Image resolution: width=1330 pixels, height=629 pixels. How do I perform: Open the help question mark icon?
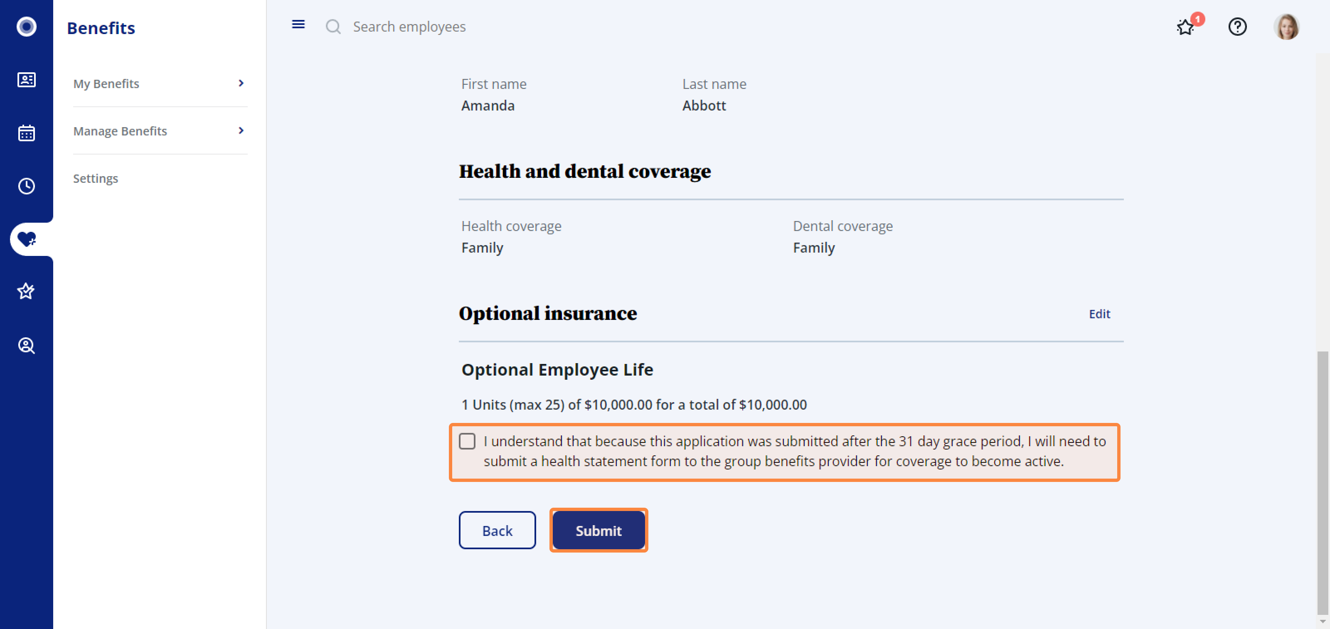1238,26
